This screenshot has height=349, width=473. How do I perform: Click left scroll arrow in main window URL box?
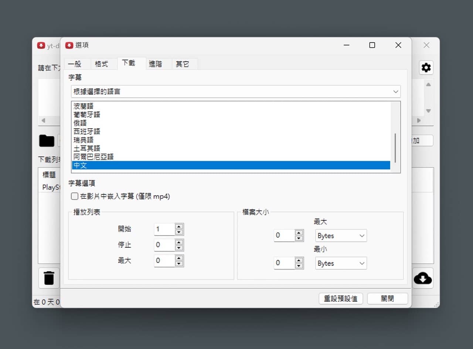click(x=43, y=121)
